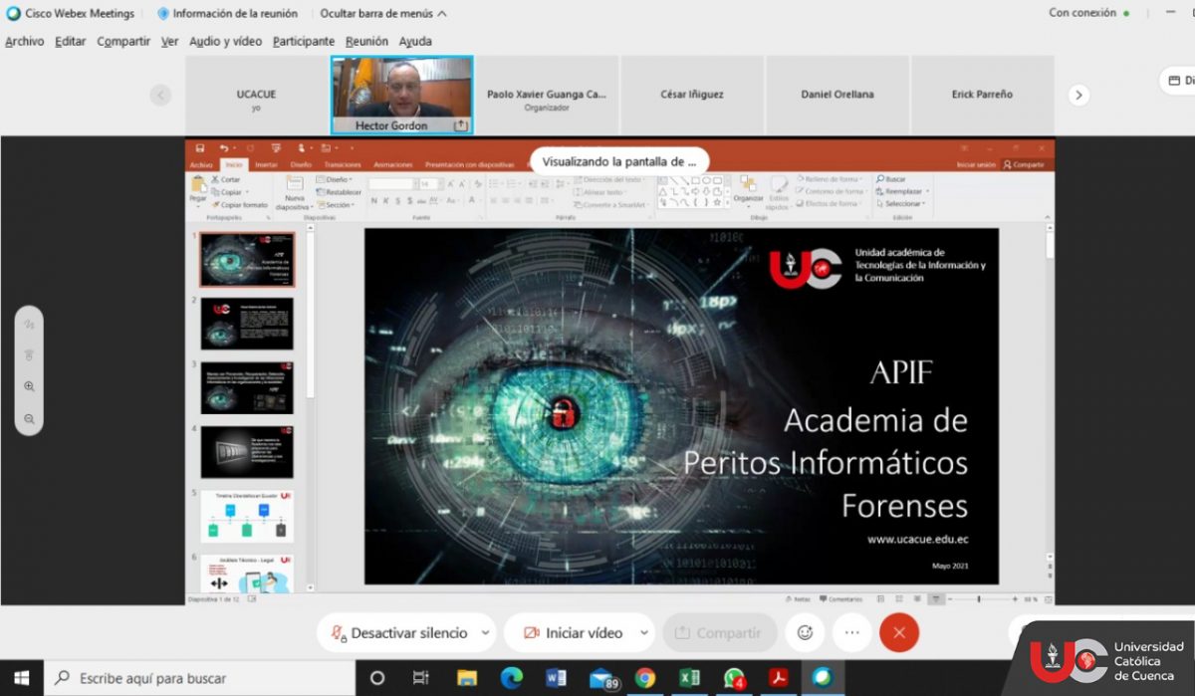Screen dimensions: 1195x696
Task: Open Microsoft Edge from taskbar
Action: [x=512, y=678]
